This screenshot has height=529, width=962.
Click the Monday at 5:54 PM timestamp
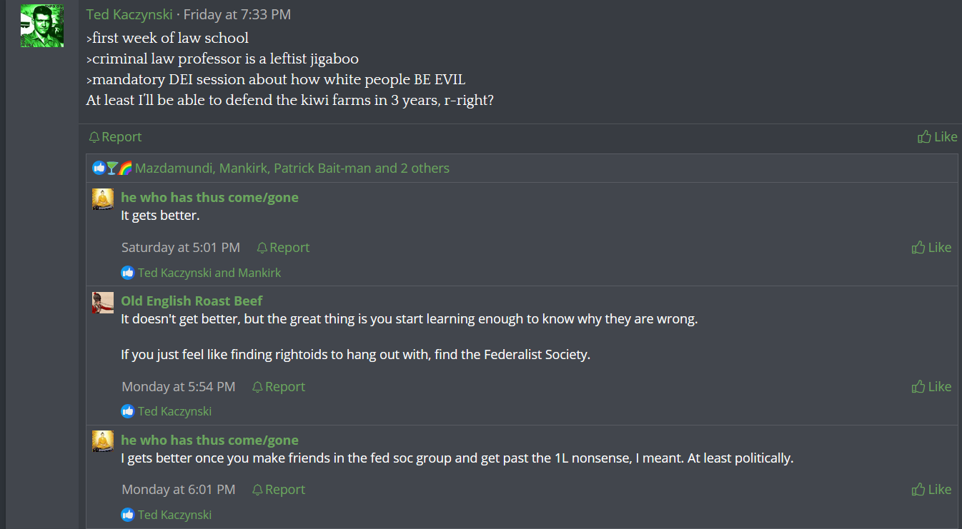178,386
